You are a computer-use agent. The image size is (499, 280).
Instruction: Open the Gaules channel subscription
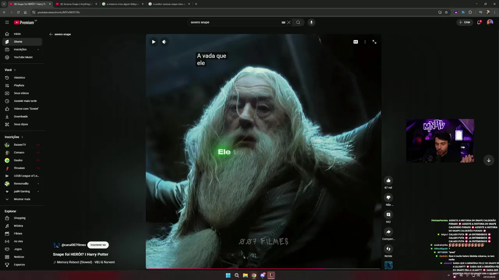click(22, 160)
